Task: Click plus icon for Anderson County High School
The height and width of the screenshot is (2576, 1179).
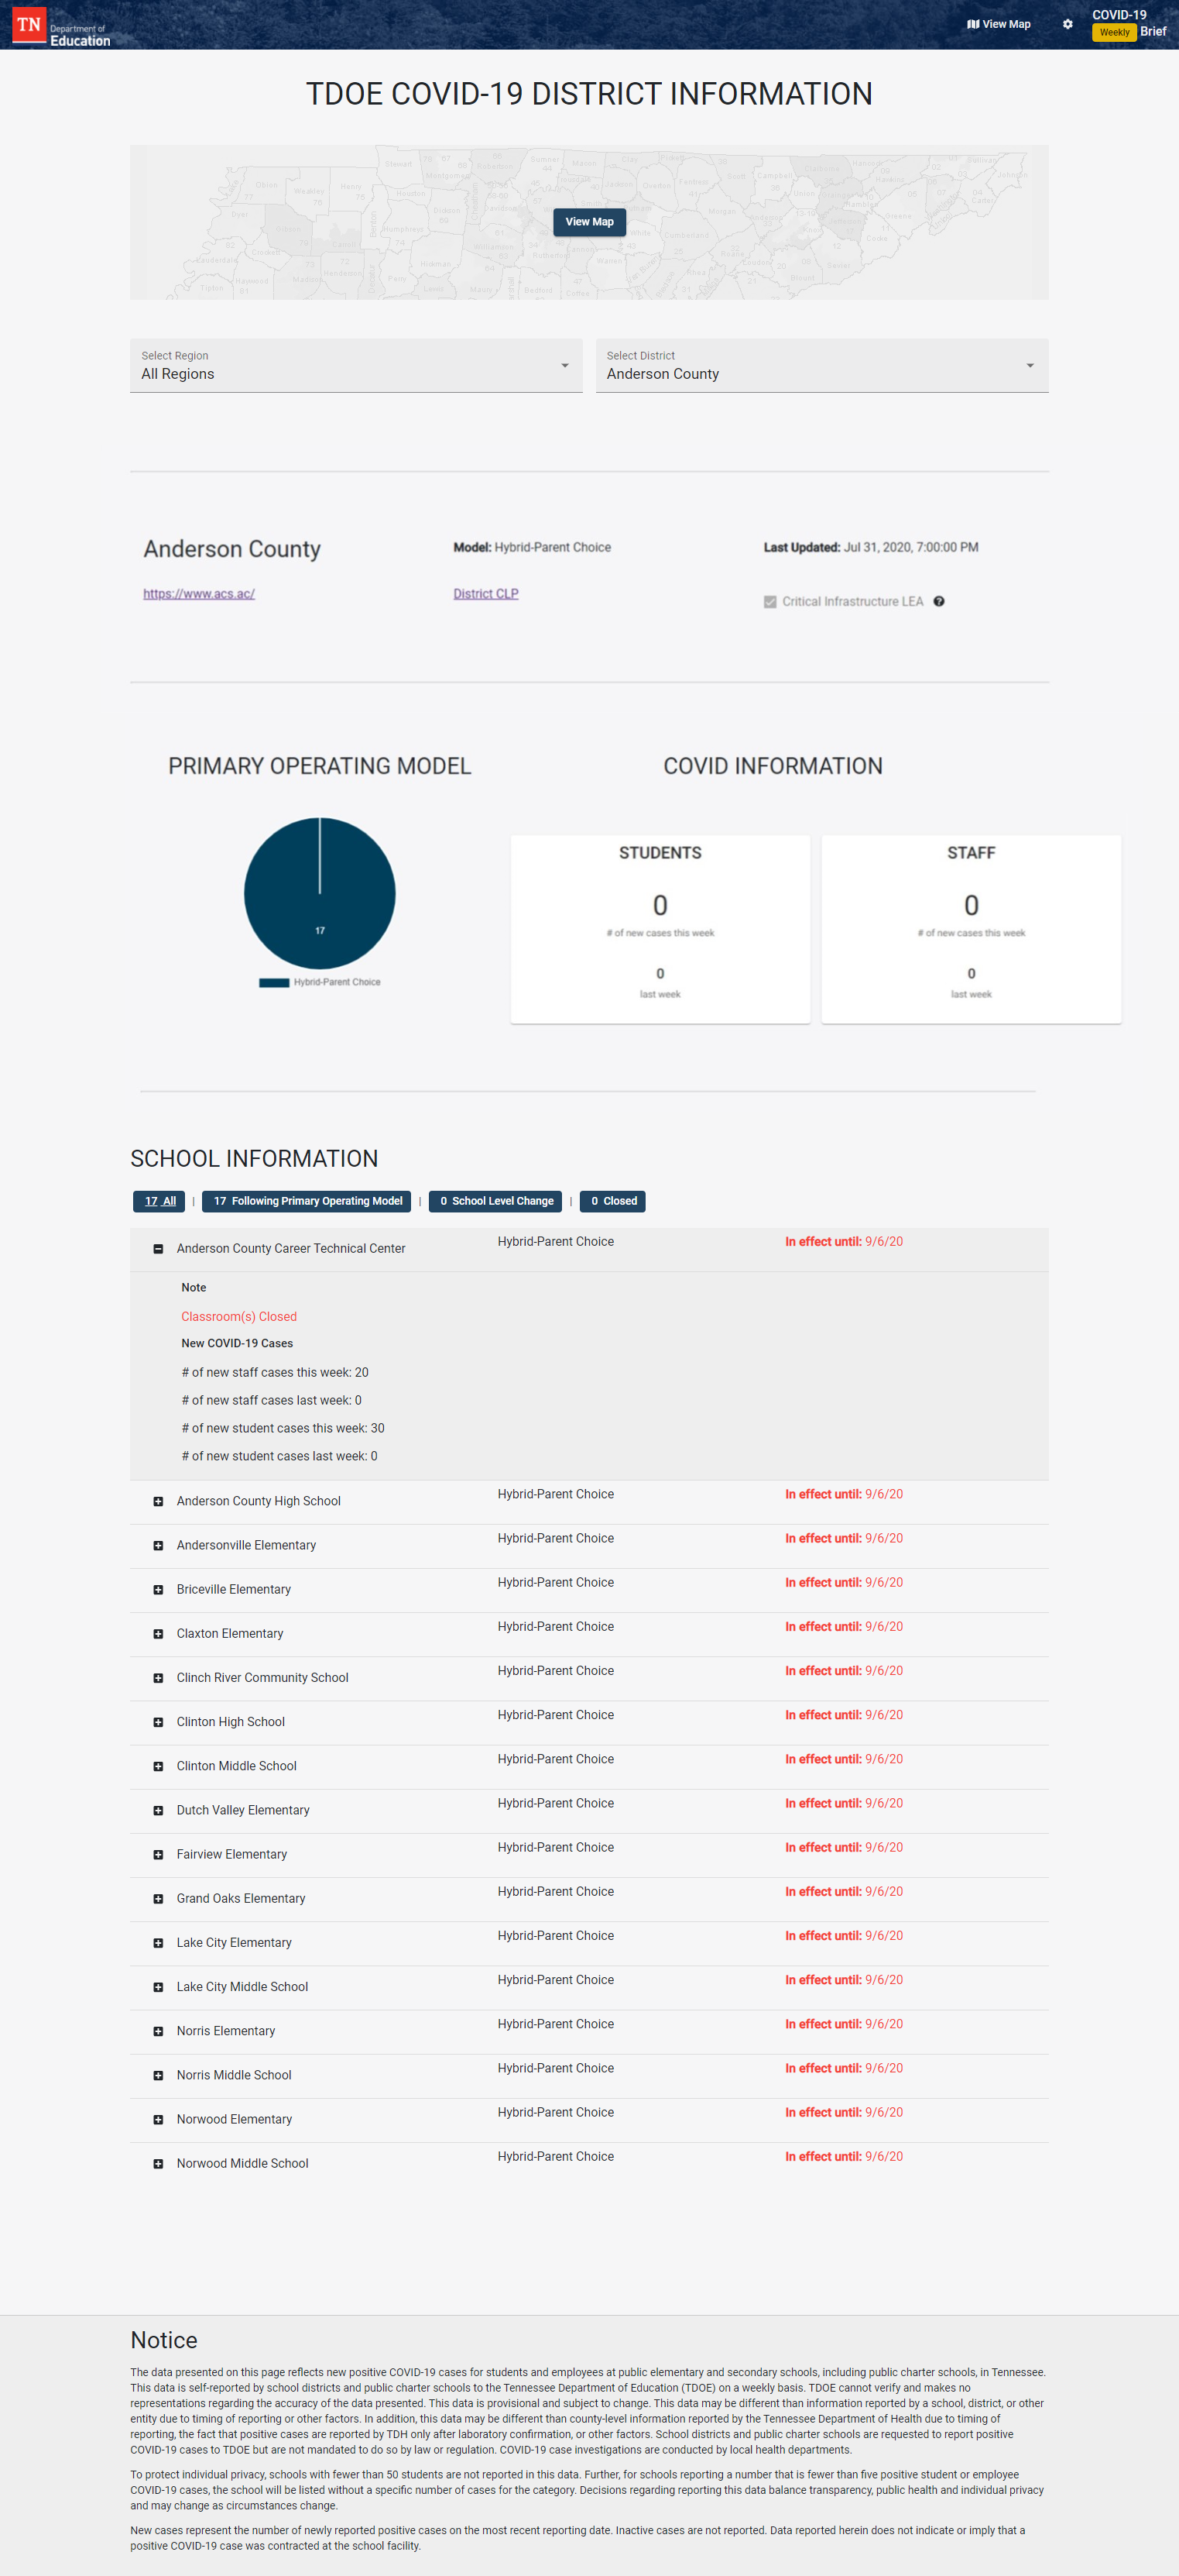Action: coord(158,1501)
